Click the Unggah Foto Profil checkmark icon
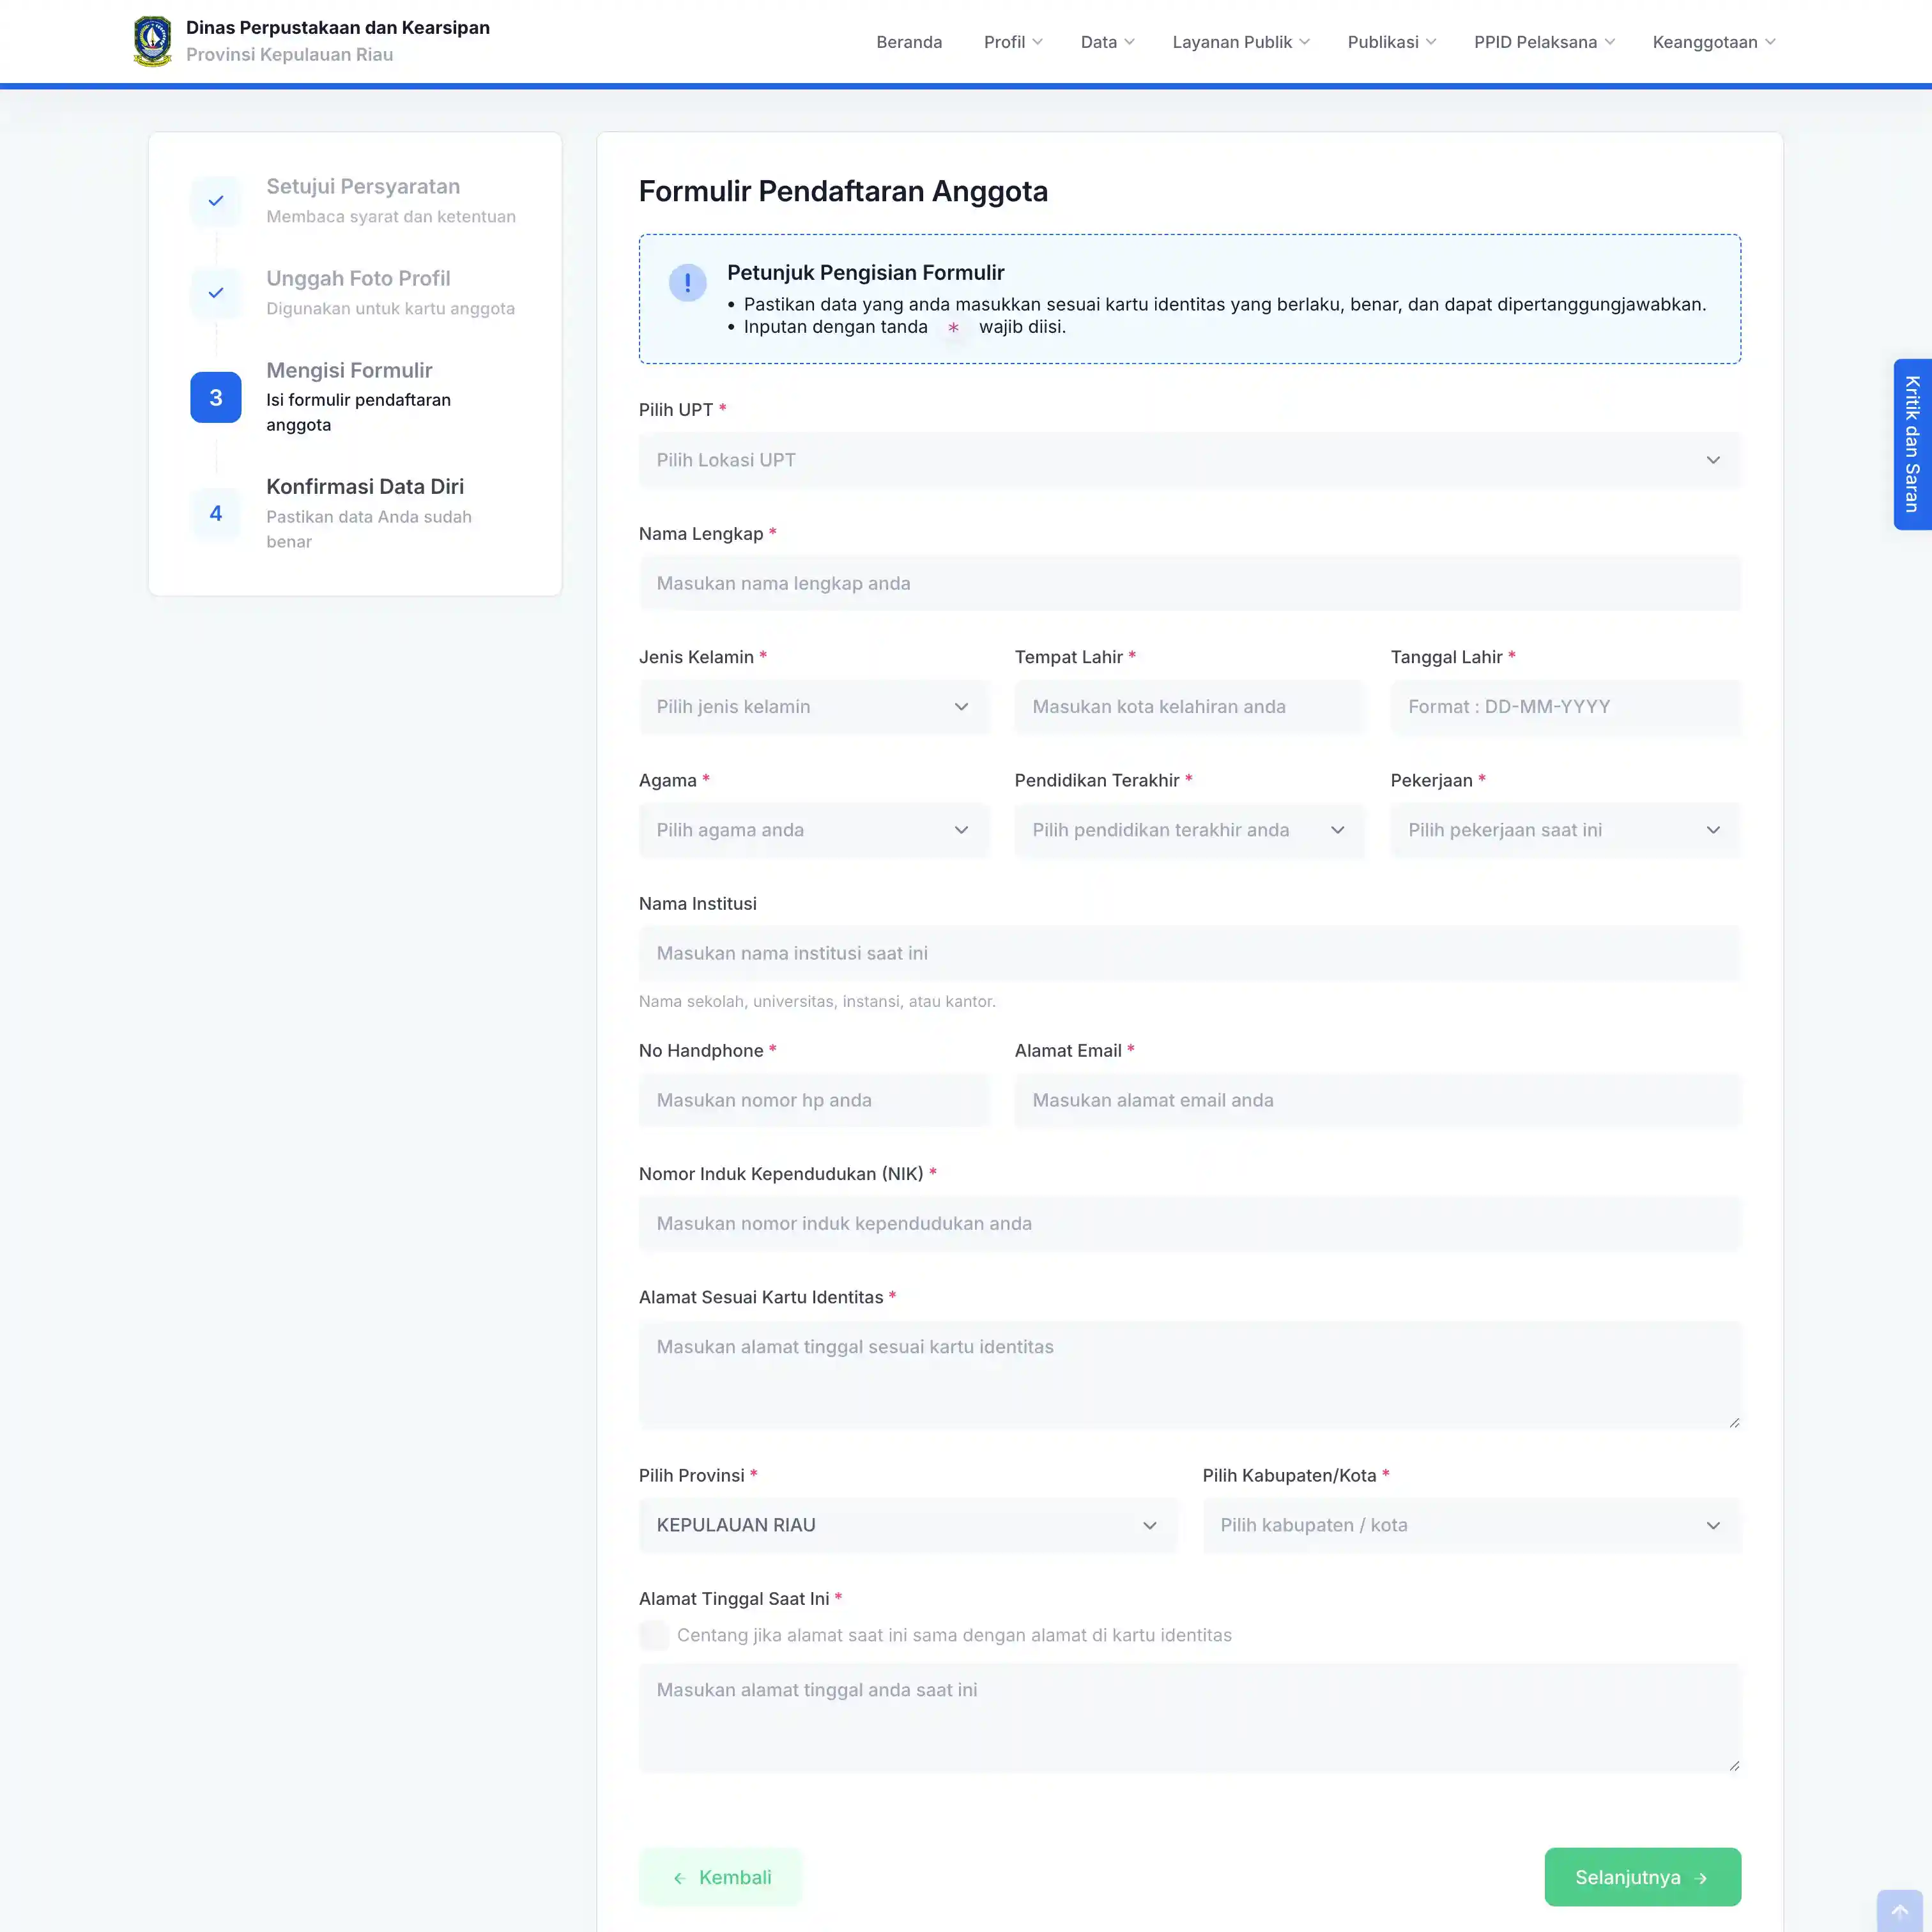Screen dimensions: 1932x1932 (216, 293)
